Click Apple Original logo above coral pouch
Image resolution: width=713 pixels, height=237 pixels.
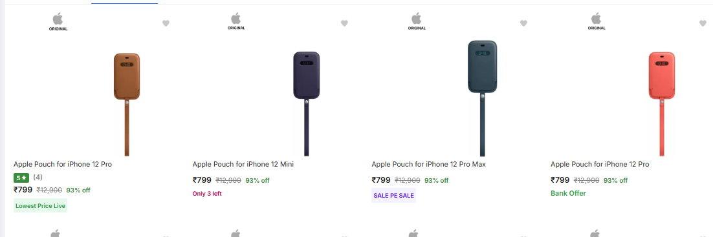tap(596, 21)
